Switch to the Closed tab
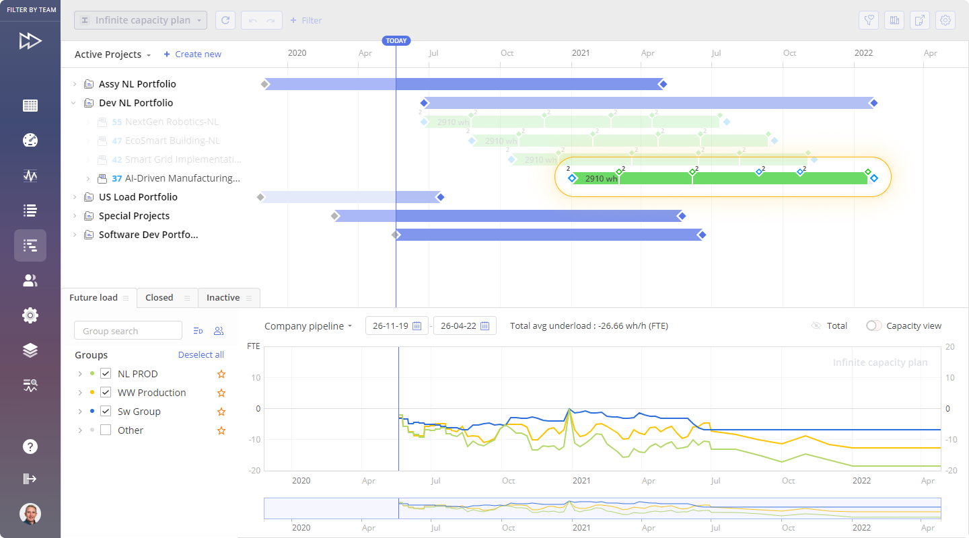 [159, 297]
